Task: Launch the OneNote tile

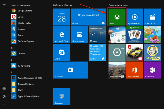Action: 153,70
